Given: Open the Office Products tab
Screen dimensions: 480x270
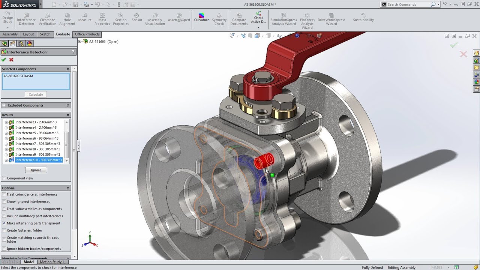Looking at the screenshot, I should click(x=87, y=34).
